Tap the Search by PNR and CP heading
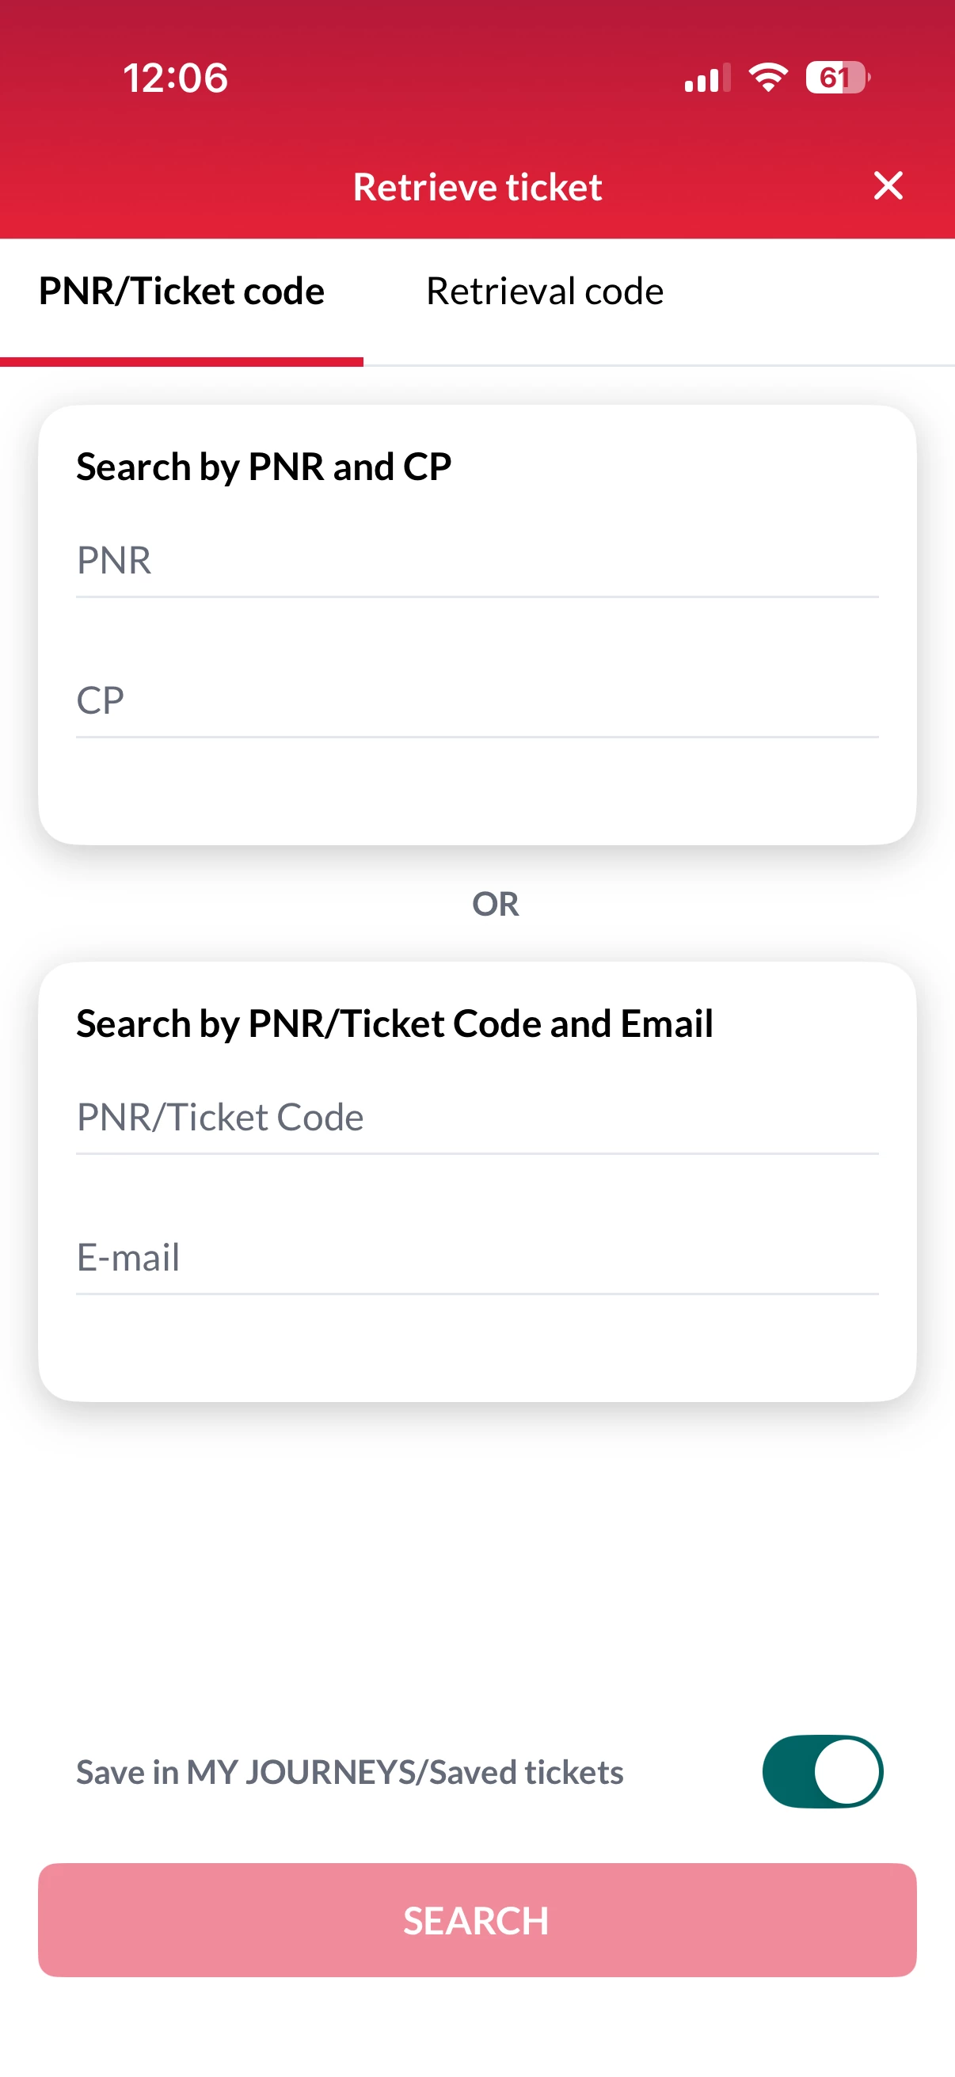The height and width of the screenshot is (2077, 955). click(x=264, y=467)
